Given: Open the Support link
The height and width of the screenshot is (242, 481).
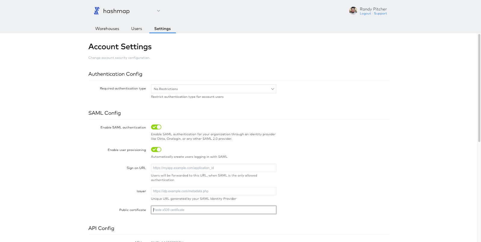Looking at the screenshot, I should 380,14.
